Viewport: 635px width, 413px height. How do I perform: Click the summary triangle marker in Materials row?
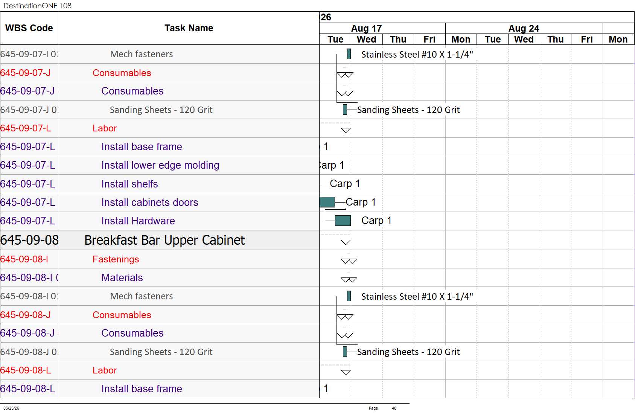pos(349,280)
